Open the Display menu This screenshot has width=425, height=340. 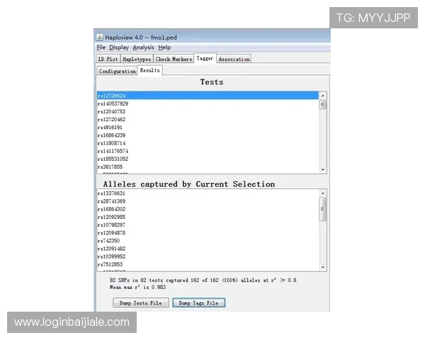click(118, 47)
